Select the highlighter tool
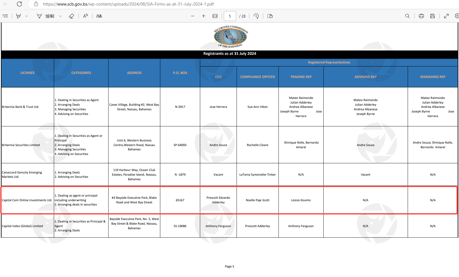 click(18, 16)
